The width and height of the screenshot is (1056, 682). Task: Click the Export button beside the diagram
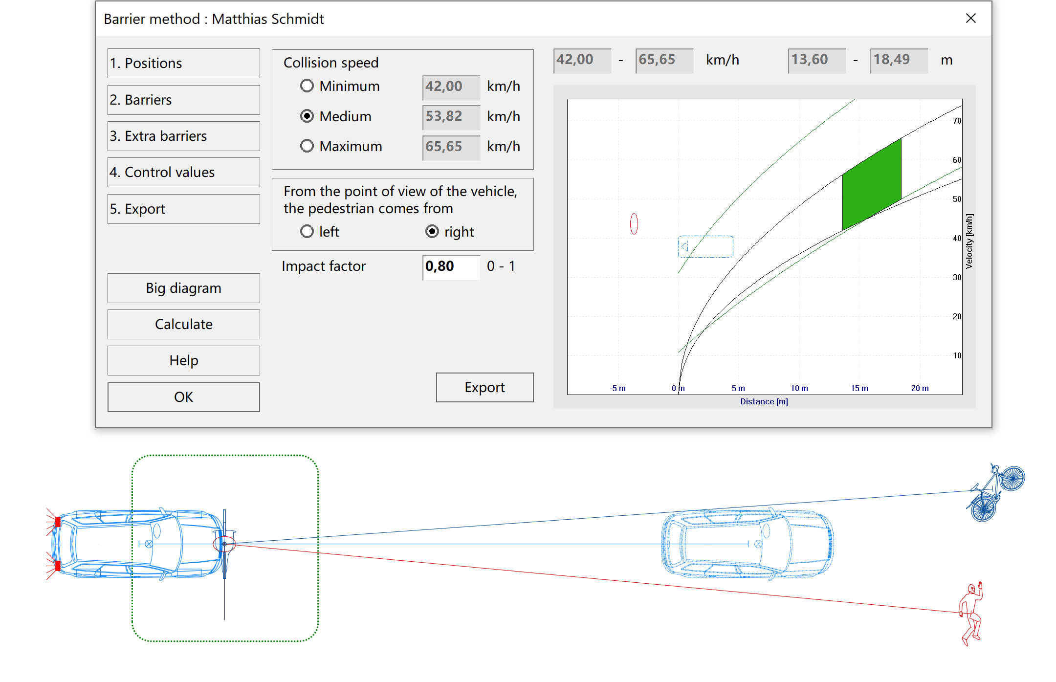pos(484,388)
